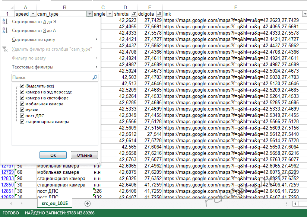
Task: Confirm the filter with the OK button
Action: (53, 155)
